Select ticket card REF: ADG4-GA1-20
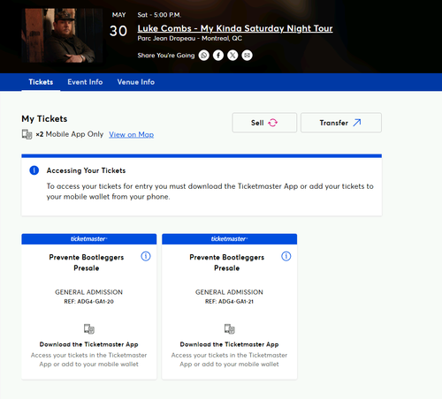 pyautogui.click(x=89, y=306)
